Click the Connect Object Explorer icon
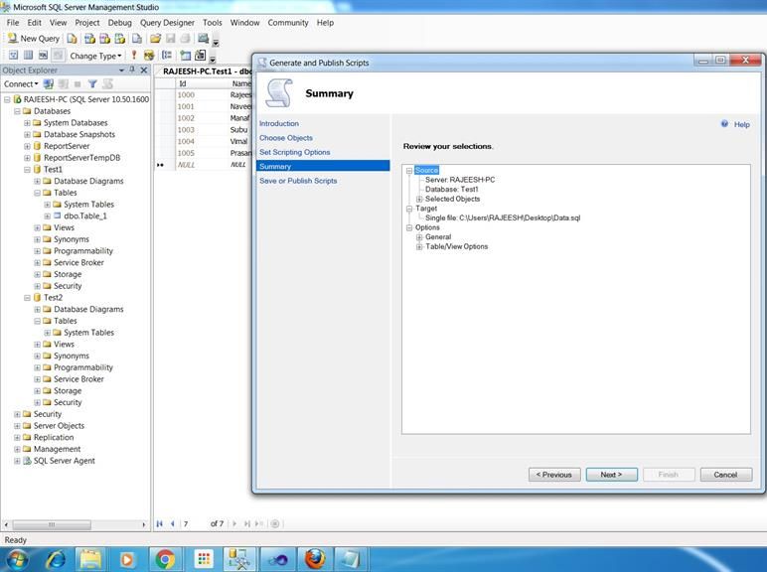This screenshot has height=572, width=767. (49, 84)
